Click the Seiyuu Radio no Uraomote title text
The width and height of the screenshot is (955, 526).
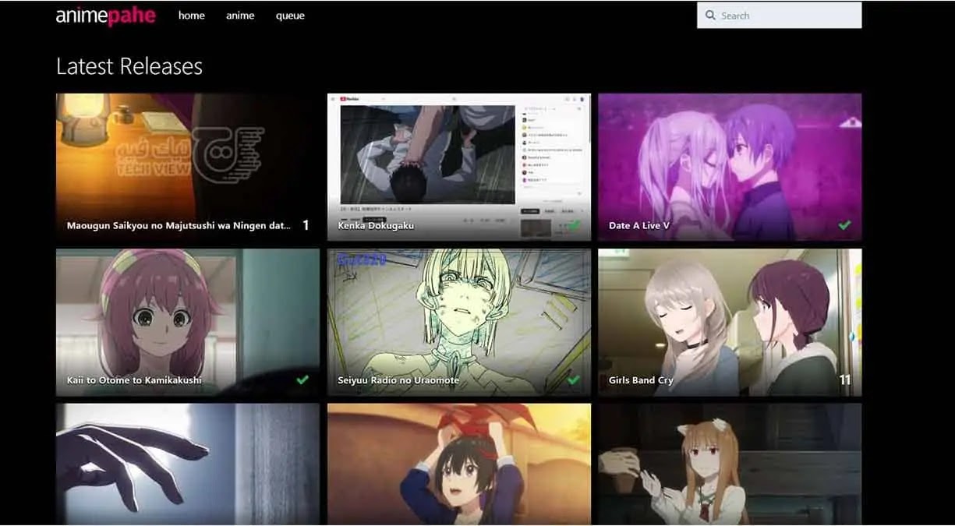[398, 380]
